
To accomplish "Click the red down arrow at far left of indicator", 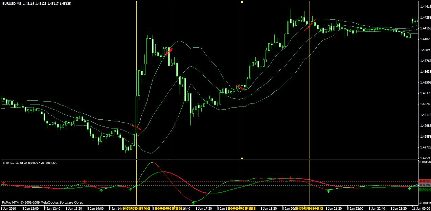I will (x=3, y=183).
